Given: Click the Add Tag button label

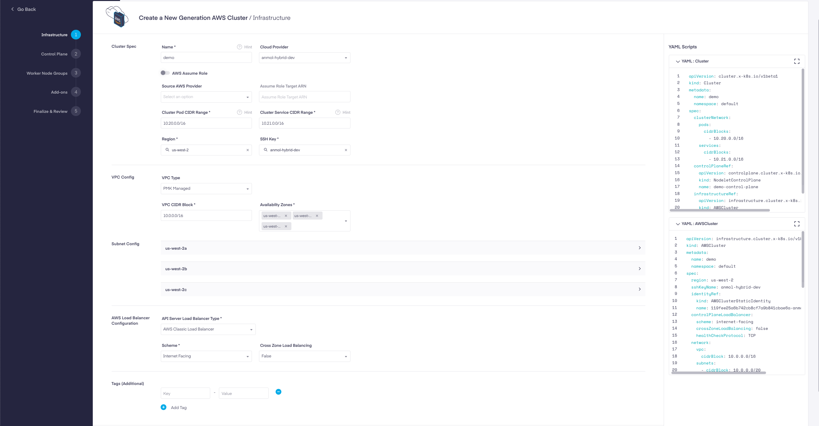Looking at the screenshot, I should pos(179,407).
